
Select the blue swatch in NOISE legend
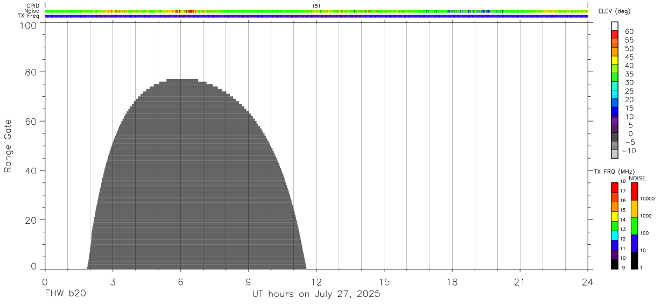[x=634, y=243]
